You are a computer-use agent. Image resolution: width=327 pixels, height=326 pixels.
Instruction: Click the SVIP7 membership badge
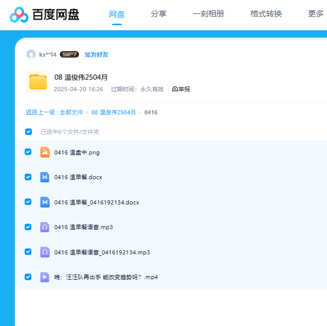coord(69,55)
